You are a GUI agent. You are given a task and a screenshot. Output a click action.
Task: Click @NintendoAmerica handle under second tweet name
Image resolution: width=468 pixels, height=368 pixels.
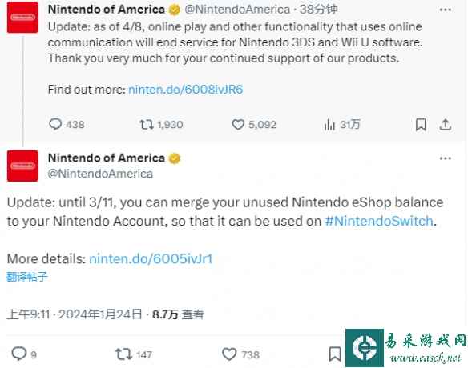point(100,174)
